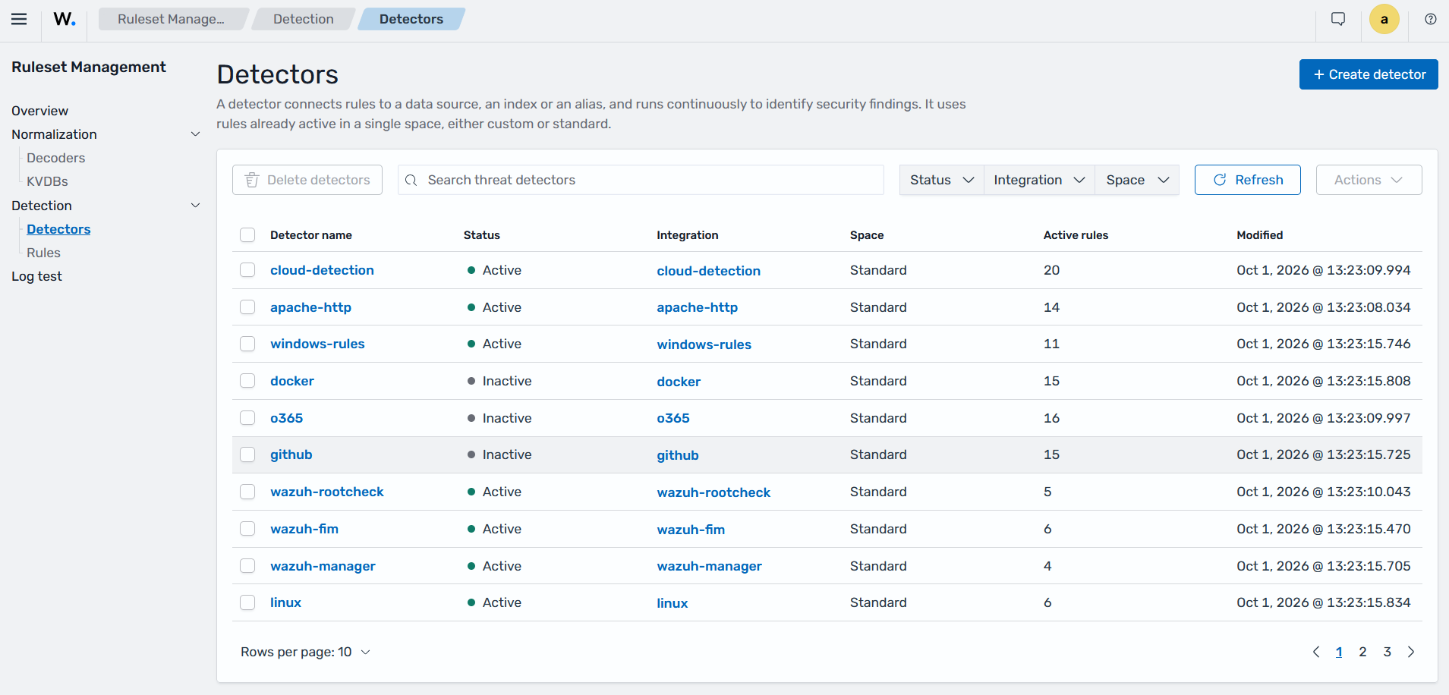Image resolution: width=1449 pixels, height=695 pixels.
Task: Click the Delete detectors button
Action: tap(307, 180)
